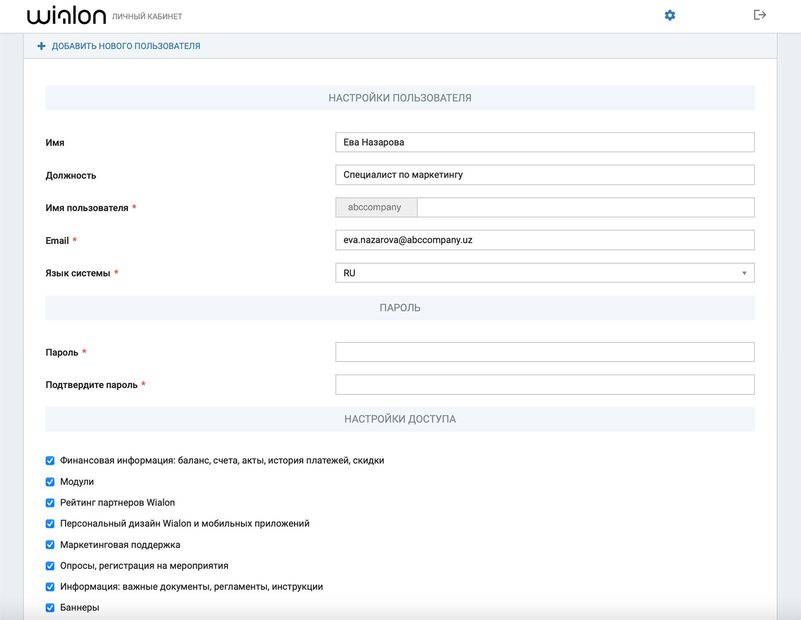Click the Wialon logo
Image resolution: width=801 pixels, height=620 pixels.
coord(67,15)
